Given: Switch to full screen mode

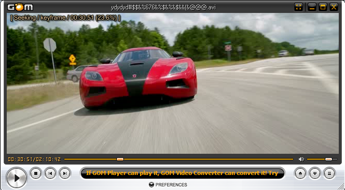Looking at the screenshot, I should 299,7.
